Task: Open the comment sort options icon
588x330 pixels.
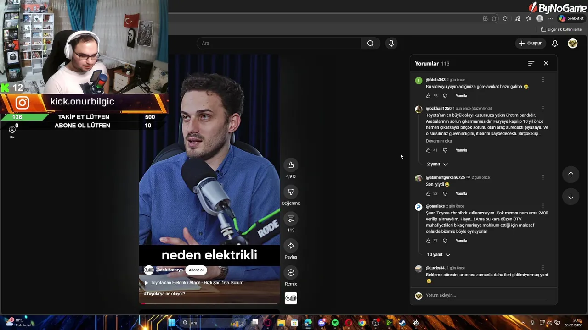Action: point(531,63)
